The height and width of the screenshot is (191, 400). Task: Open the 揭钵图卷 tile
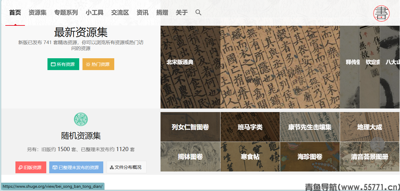coord(190,157)
